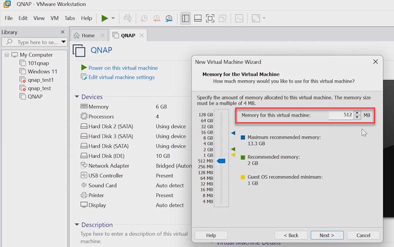Enter full screen mode icon

click(210, 18)
